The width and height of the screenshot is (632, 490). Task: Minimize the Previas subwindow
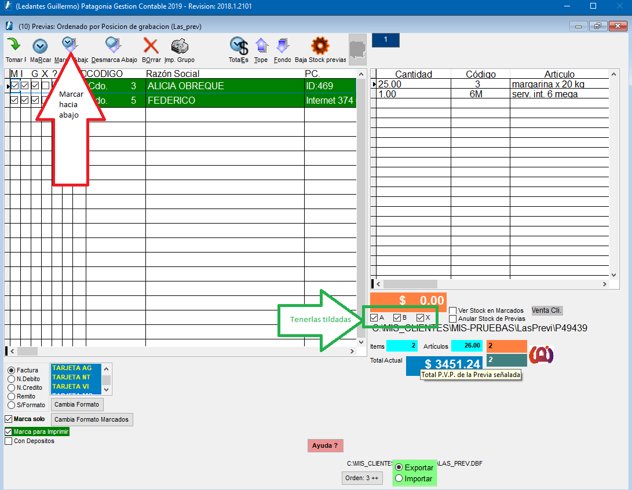[578, 26]
